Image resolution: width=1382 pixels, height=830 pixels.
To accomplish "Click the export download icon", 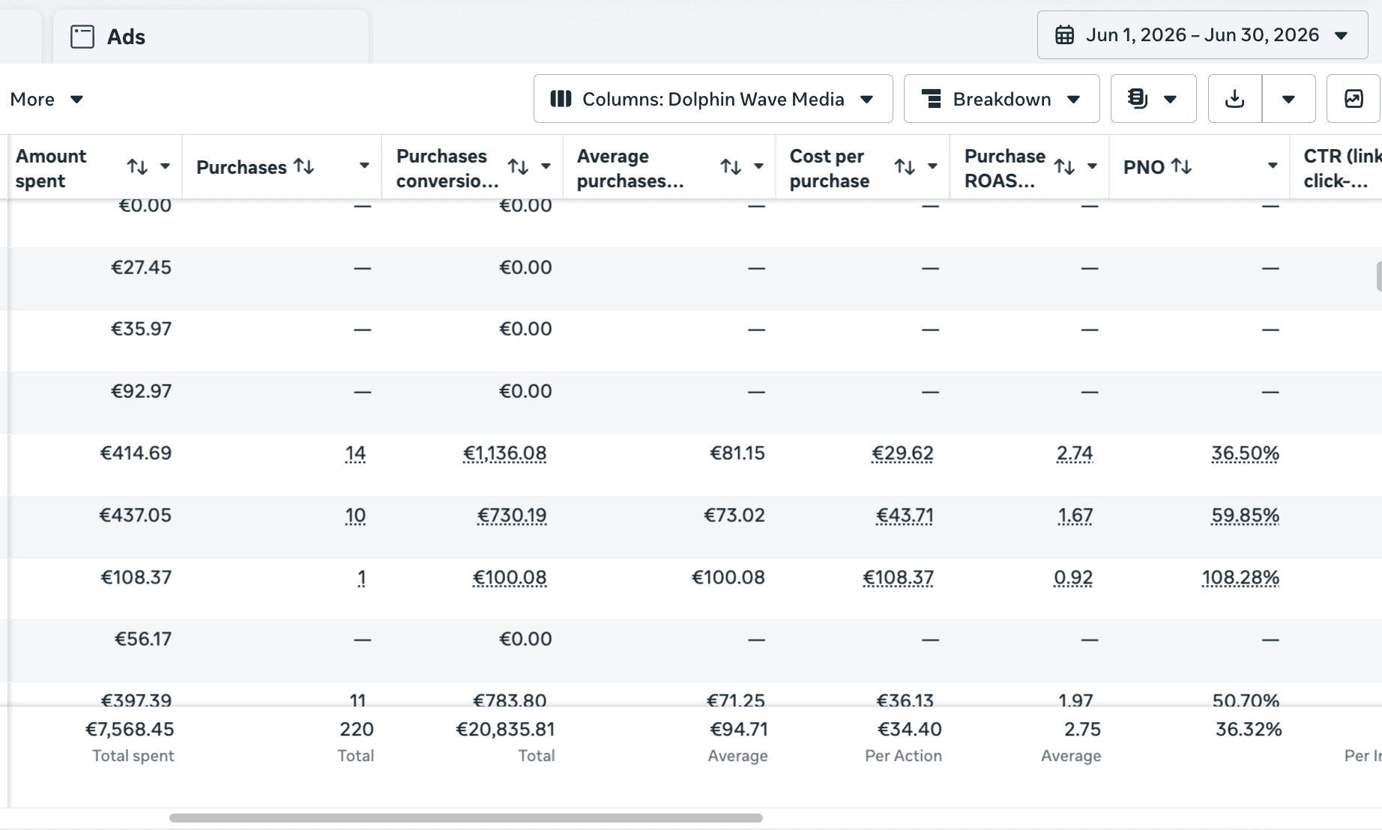I will pyautogui.click(x=1235, y=99).
